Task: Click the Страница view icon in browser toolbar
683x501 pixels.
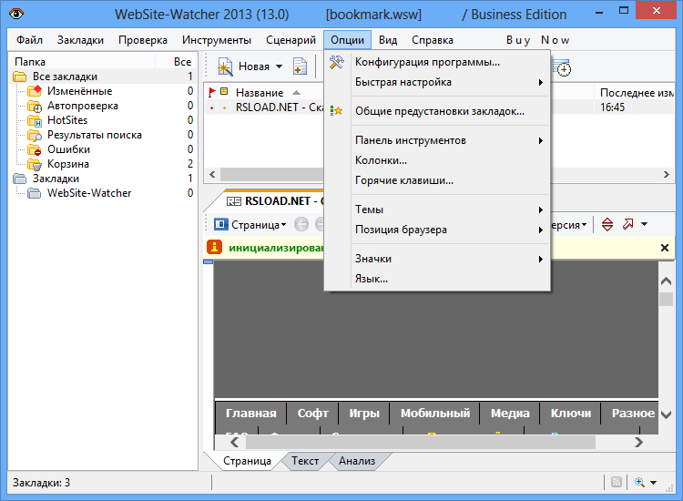Action: [x=220, y=224]
